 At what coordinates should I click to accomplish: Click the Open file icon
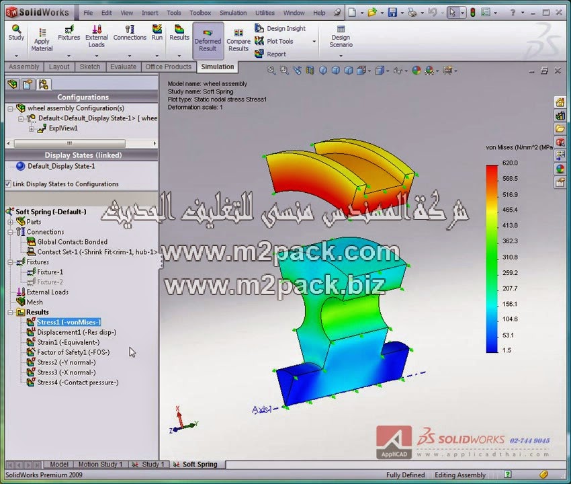pos(371,13)
